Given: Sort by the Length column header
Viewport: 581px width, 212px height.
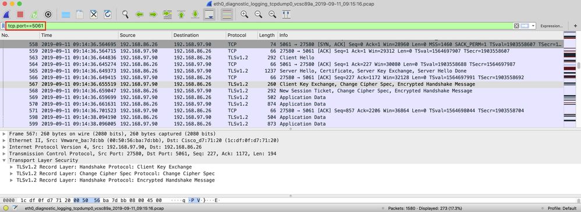Looking at the screenshot, I should point(267,35).
